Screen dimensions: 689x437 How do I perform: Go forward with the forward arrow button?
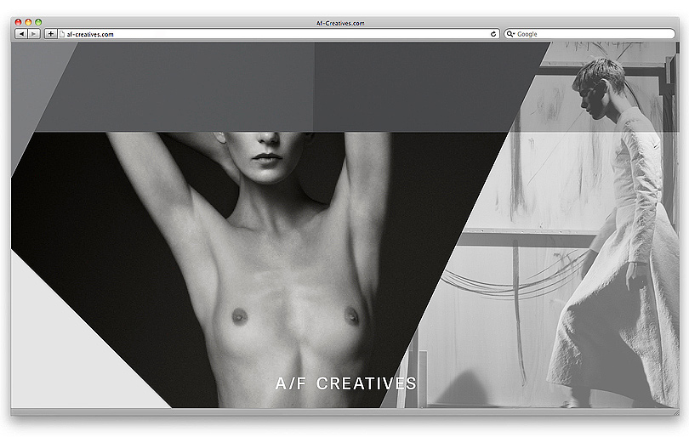34,34
